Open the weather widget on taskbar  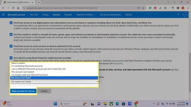[x=8, y=104]
